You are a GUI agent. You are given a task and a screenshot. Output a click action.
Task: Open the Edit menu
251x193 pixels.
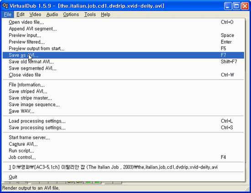21,15
